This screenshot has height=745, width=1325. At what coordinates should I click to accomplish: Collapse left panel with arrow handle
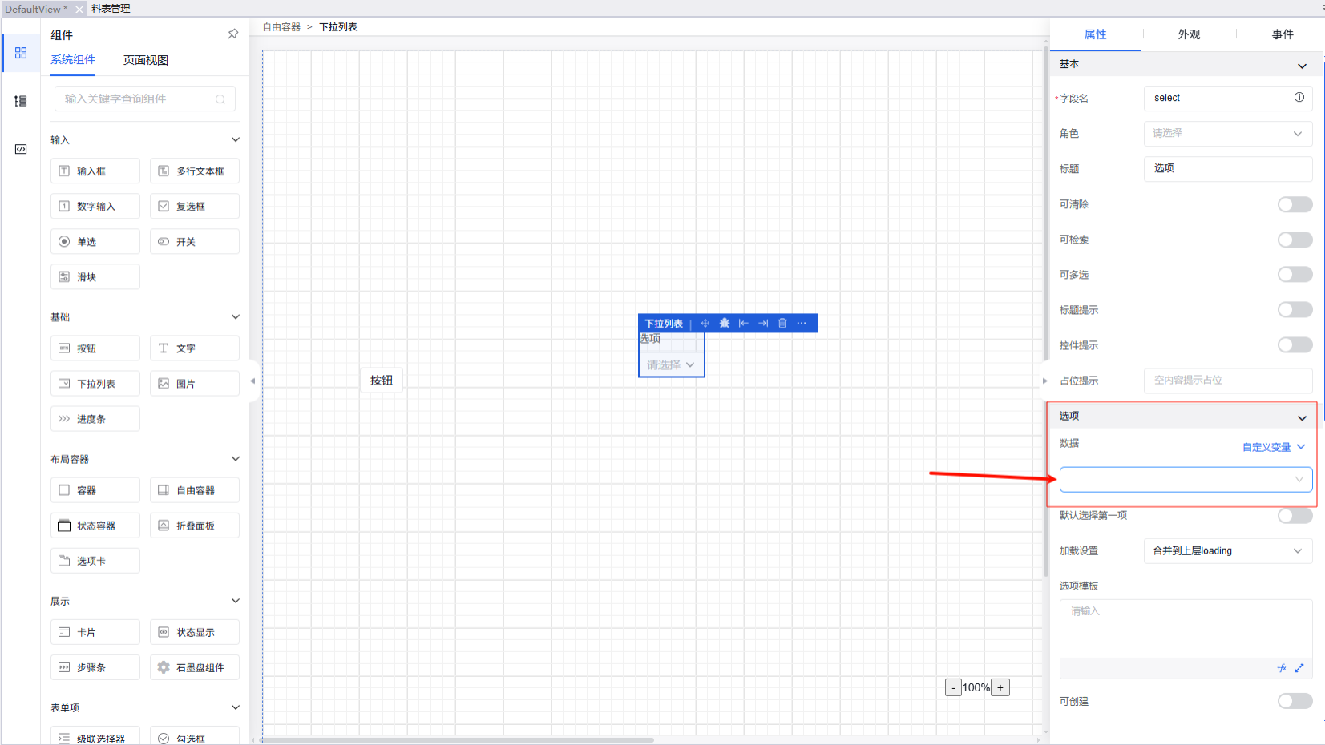[x=252, y=381]
